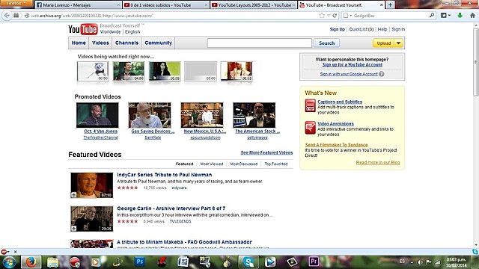Click the reload page icon
The image size is (479, 269).
coord(335,16)
